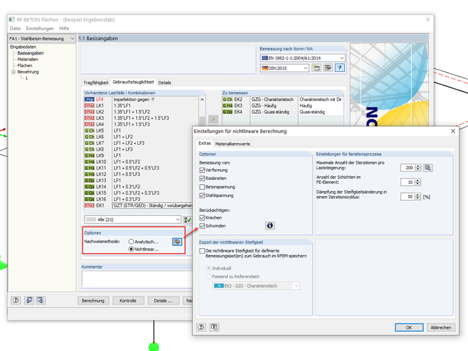The image size is (468, 351).
Task: Click the Berechnung button
Action: coord(93,301)
